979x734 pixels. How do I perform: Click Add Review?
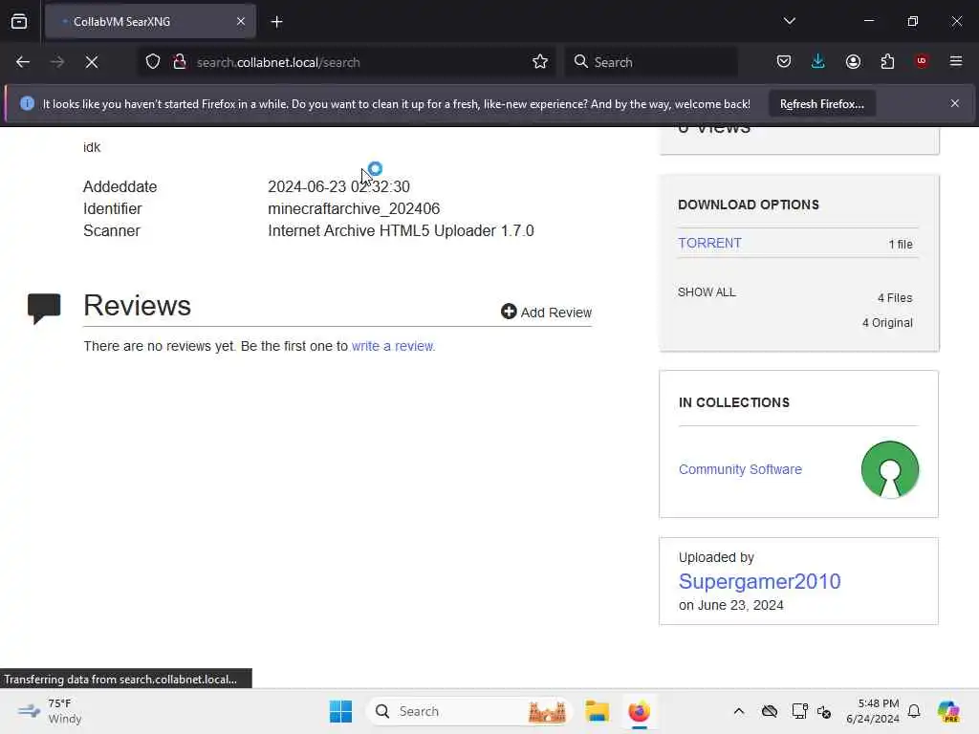(x=546, y=313)
